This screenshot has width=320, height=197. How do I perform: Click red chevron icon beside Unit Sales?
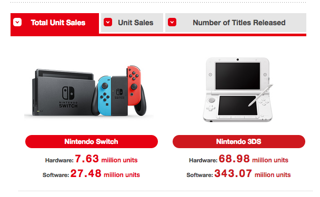[108, 22]
